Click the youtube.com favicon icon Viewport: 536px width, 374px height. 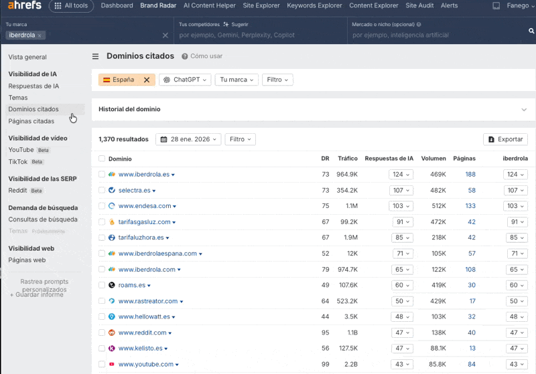pos(112,365)
